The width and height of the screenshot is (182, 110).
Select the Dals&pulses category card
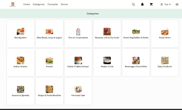pyautogui.click(x=21, y=33)
